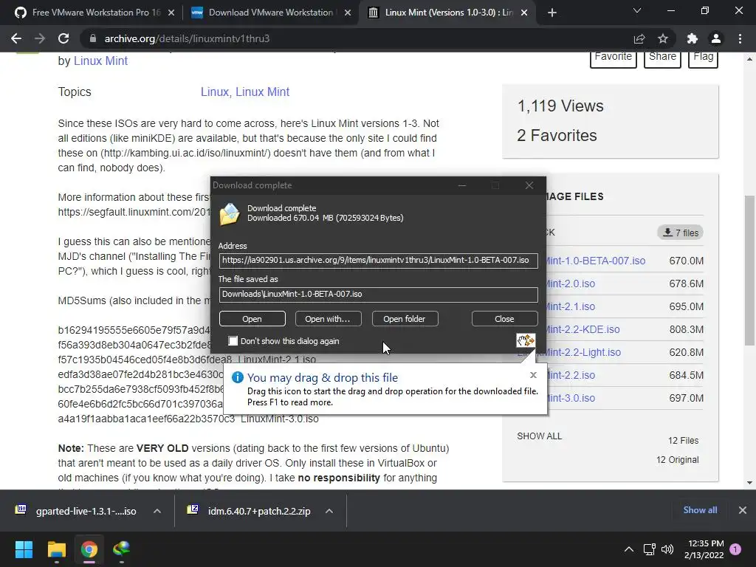The width and height of the screenshot is (756, 567).
Task: Open the notification badge icon
Action: (736, 549)
